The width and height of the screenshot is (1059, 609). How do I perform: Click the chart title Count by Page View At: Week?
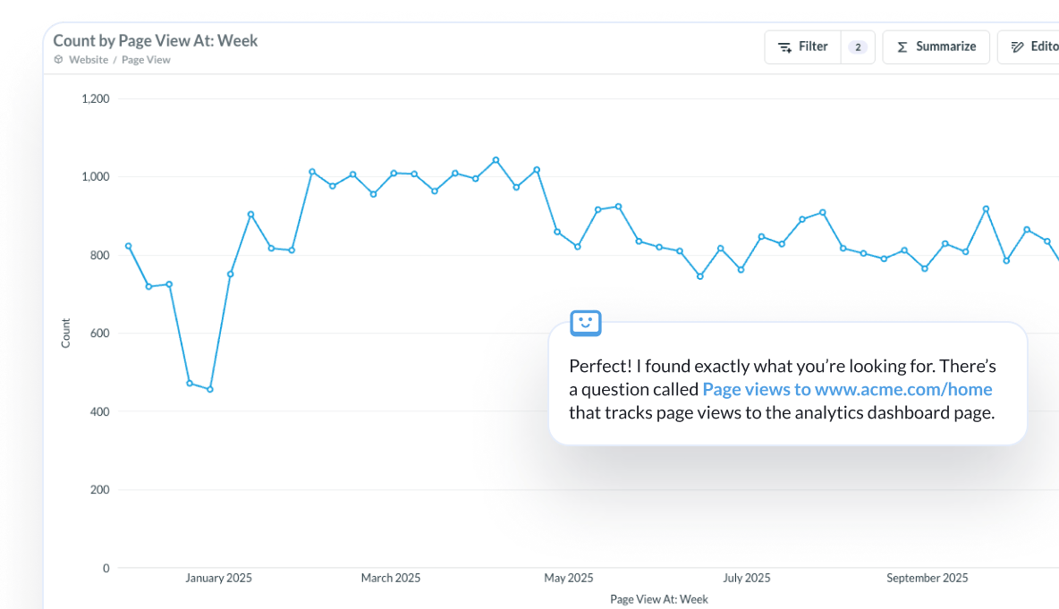click(x=155, y=41)
